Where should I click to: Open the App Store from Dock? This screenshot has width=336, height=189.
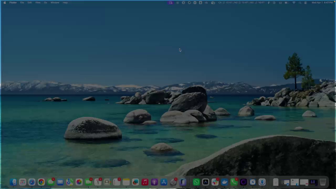pyautogui.click(x=164, y=182)
